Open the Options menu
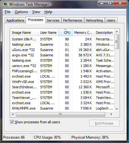The width and height of the screenshot is (129, 143). tap(21, 12)
